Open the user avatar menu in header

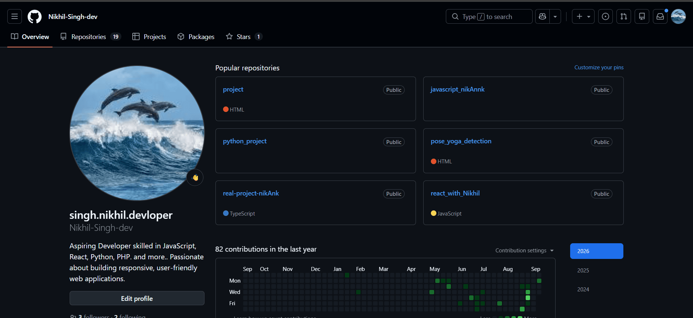[678, 16]
